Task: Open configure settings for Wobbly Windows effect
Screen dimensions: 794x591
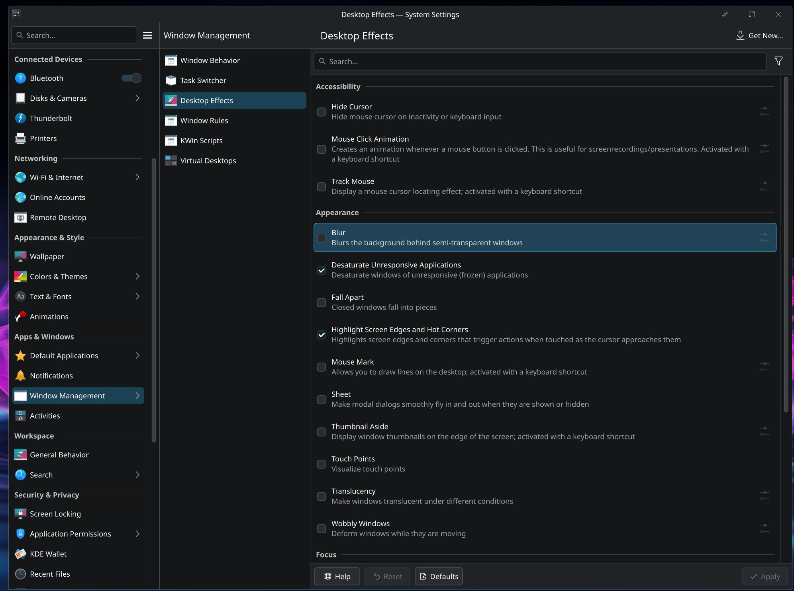Action: (764, 528)
